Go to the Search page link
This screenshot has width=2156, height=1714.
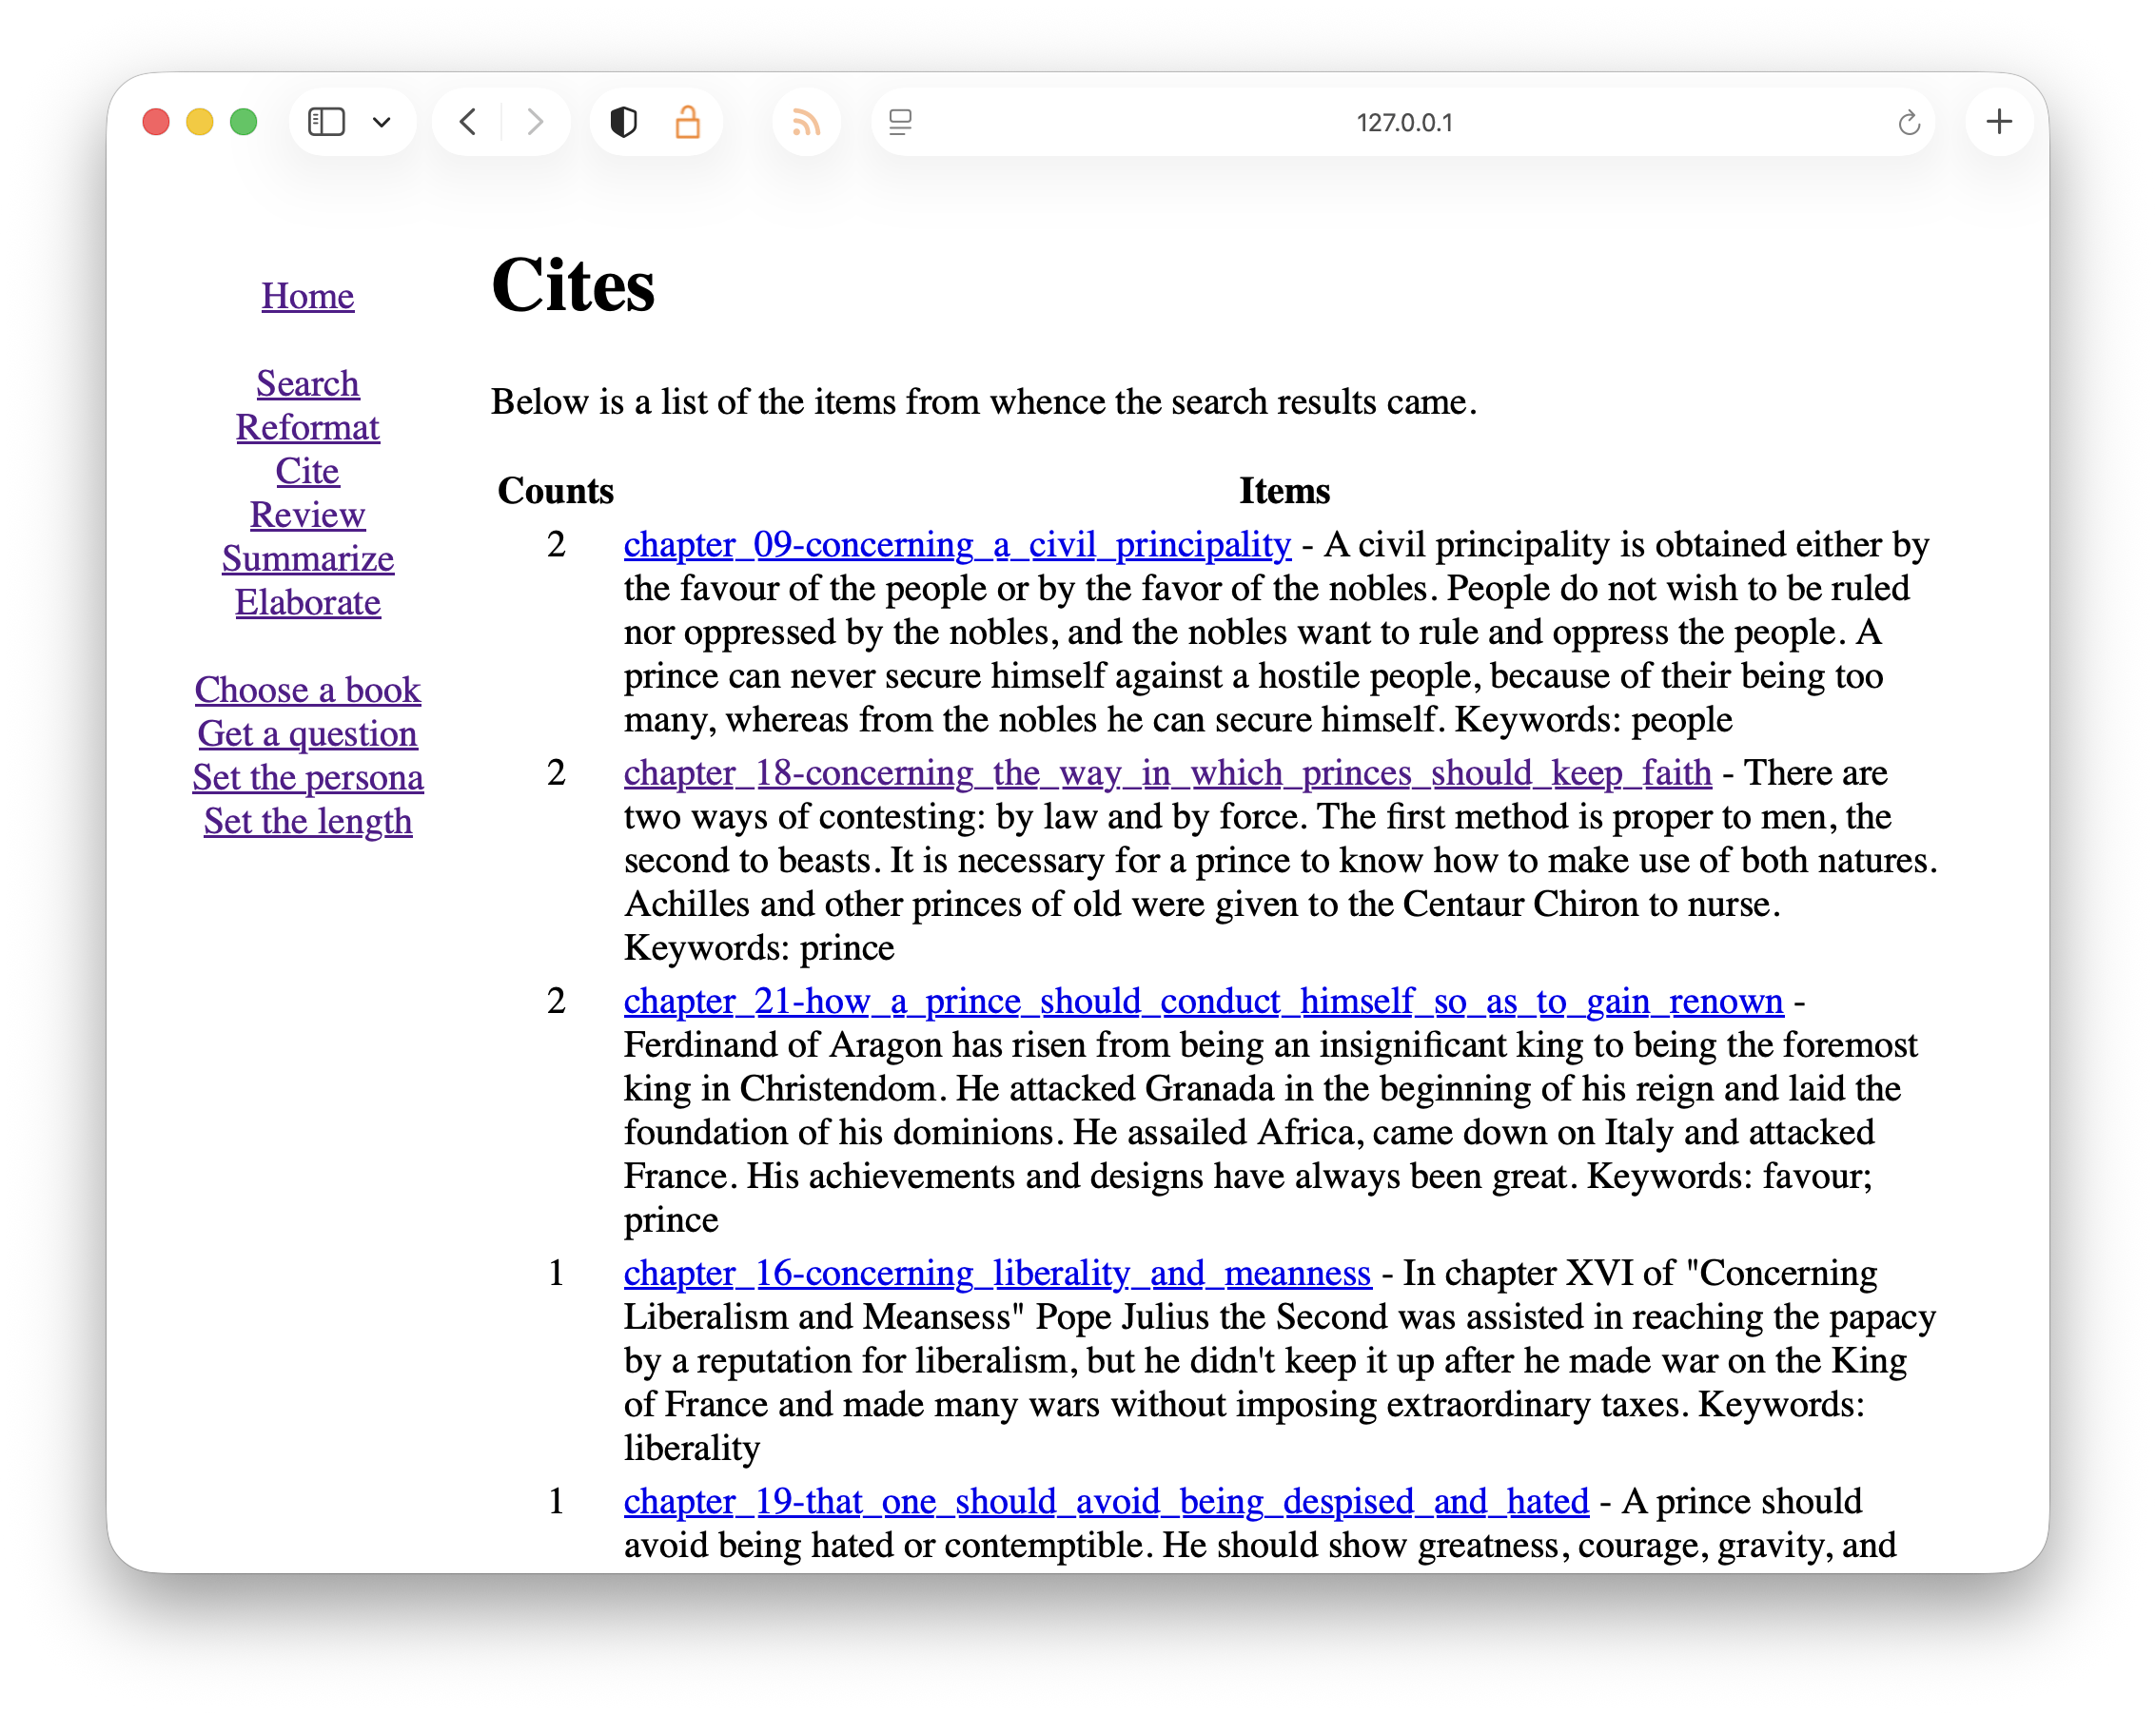pyautogui.click(x=307, y=383)
